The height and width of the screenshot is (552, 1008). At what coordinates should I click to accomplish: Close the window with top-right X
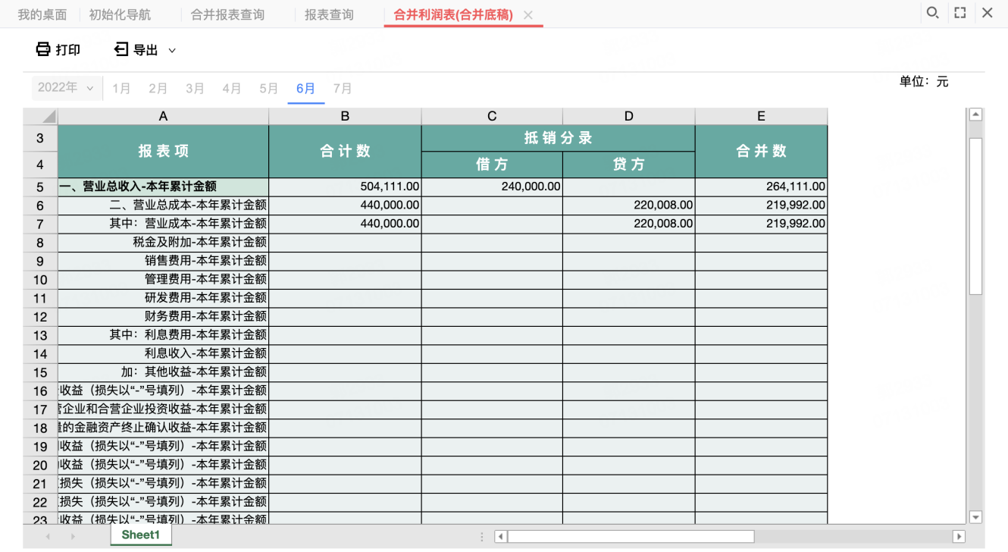click(x=988, y=13)
